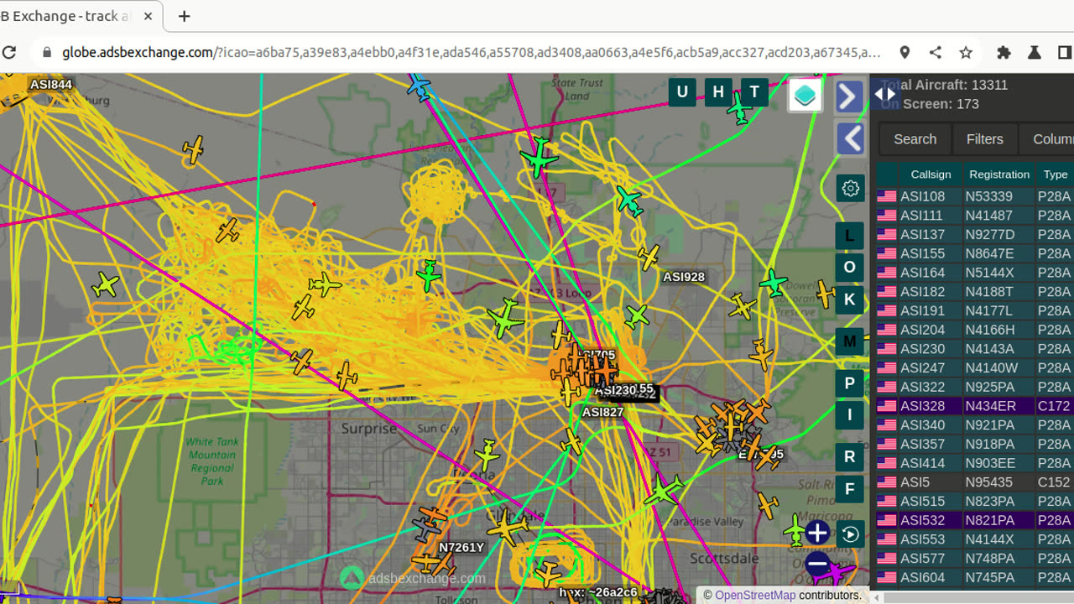This screenshot has height=604, width=1074.
Task: Expand sidebar with right chevron button
Action: click(x=850, y=96)
